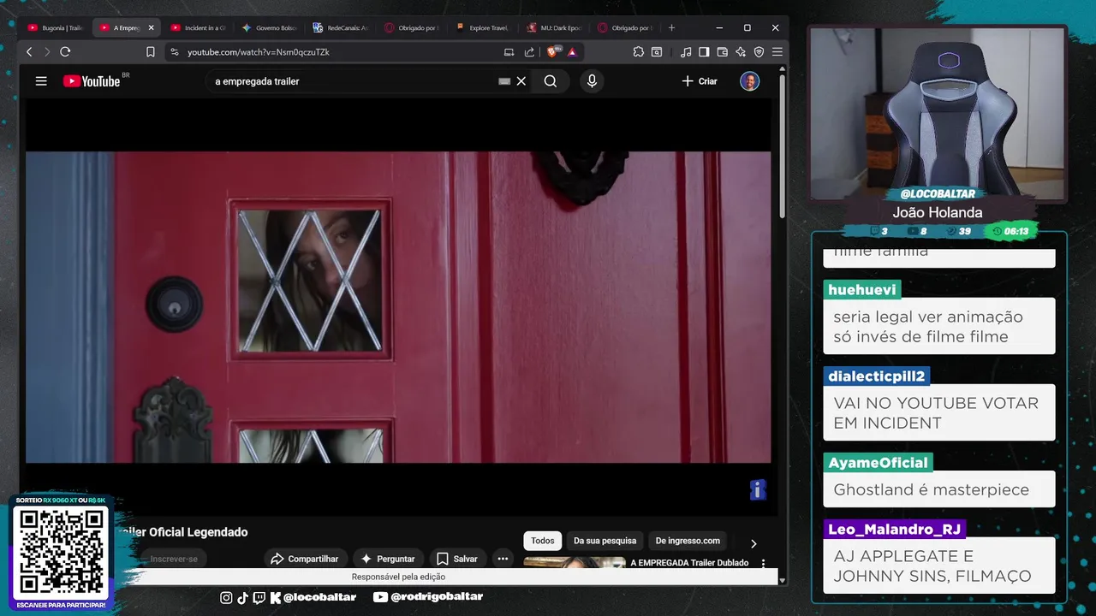Select the De ingresso.com filter chip
Image resolution: width=1096 pixels, height=616 pixels.
click(688, 541)
